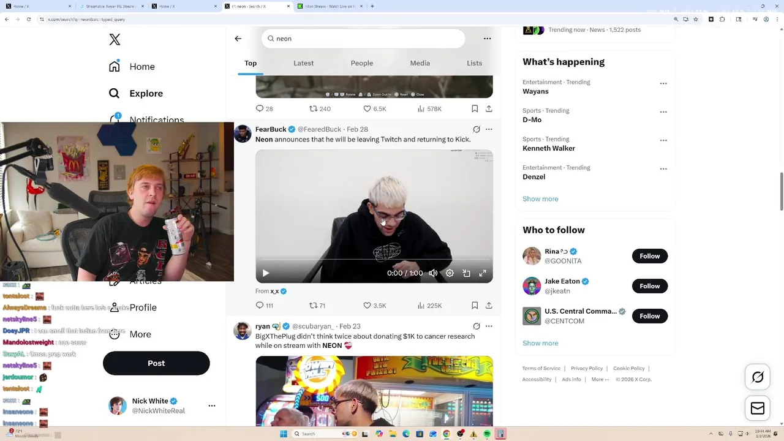Viewport: 784px width, 441px height.
Task: Open the Profile page in sidebar
Action: point(143,307)
